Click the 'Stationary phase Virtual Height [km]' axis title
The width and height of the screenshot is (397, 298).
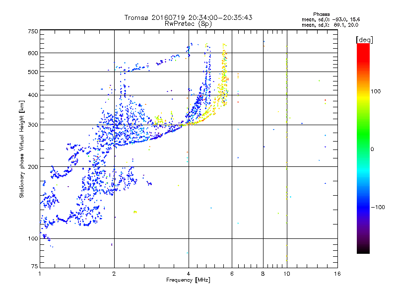tap(22, 149)
